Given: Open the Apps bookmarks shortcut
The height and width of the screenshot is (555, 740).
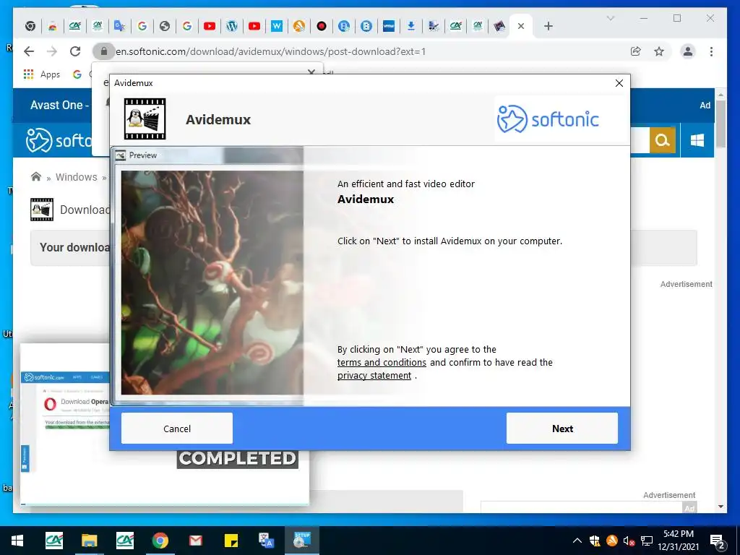Looking at the screenshot, I should click(41, 74).
